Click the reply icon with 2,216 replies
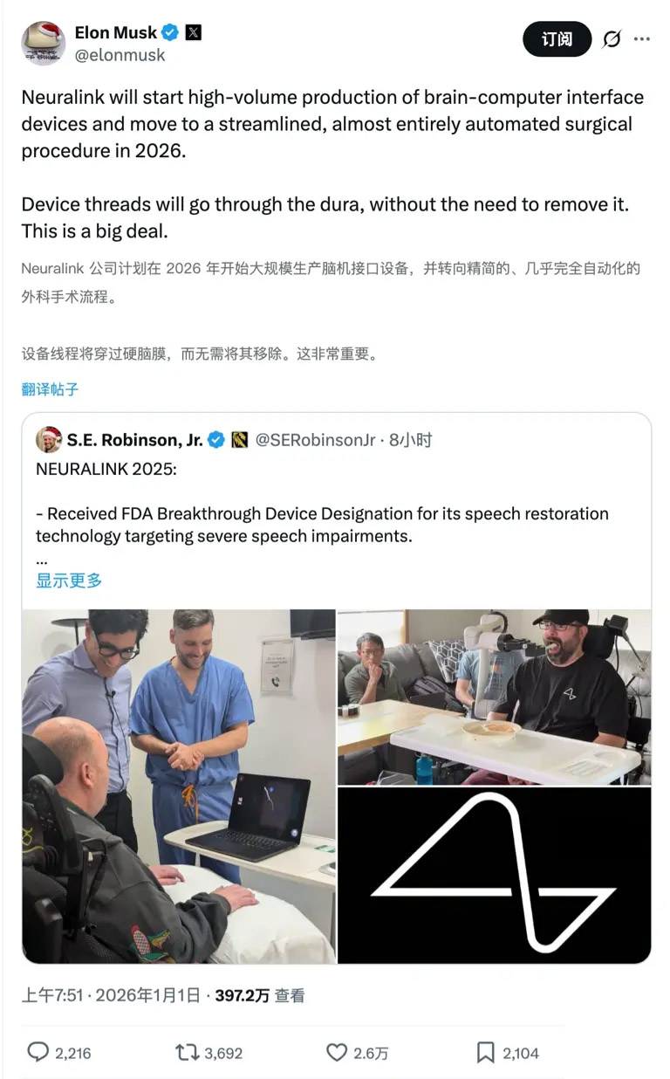The width and height of the screenshot is (670, 1079). pyautogui.click(x=38, y=1053)
